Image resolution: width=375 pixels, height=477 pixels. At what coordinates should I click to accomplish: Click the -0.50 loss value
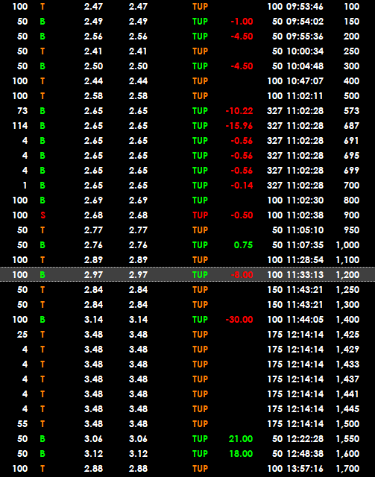(x=242, y=215)
